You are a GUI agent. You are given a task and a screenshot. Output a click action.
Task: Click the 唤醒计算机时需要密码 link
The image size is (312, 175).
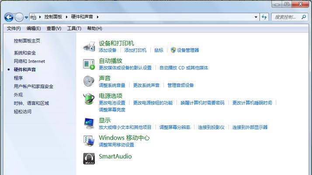tap(202, 103)
